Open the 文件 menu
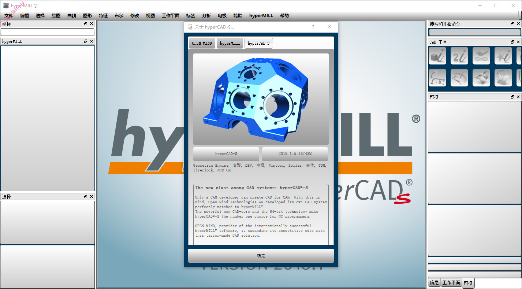The image size is (522, 289). coord(9,16)
